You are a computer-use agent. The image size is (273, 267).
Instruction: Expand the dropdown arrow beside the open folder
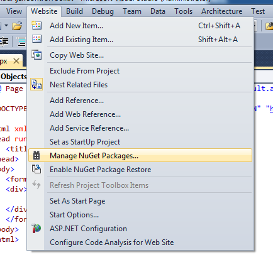pos(6,26)
